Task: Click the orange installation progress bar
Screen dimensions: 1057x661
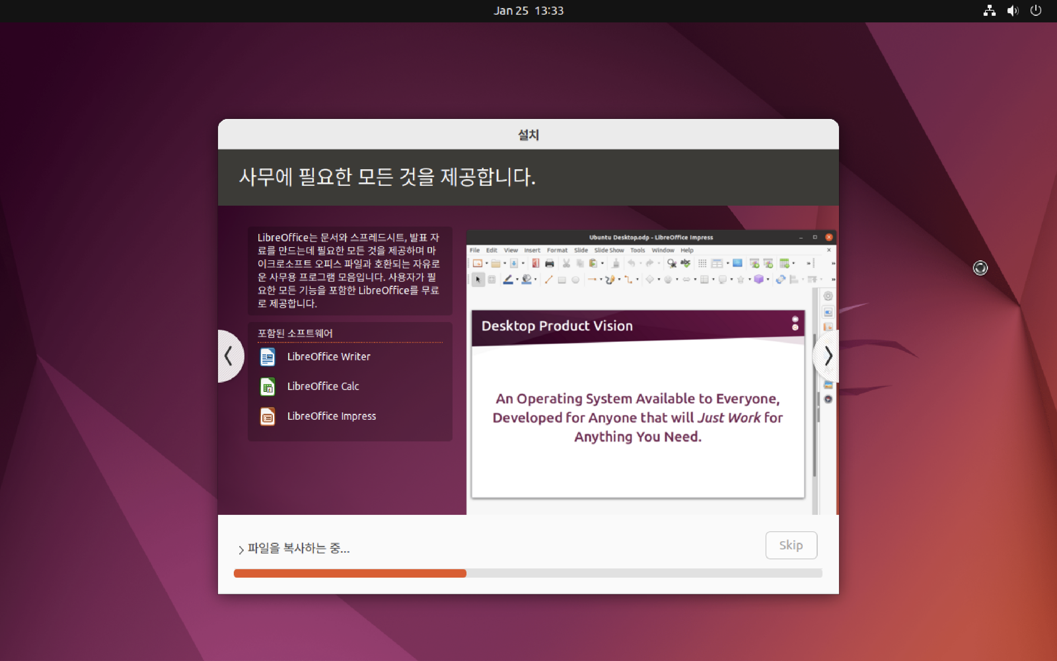Action: tap(350, 573)
